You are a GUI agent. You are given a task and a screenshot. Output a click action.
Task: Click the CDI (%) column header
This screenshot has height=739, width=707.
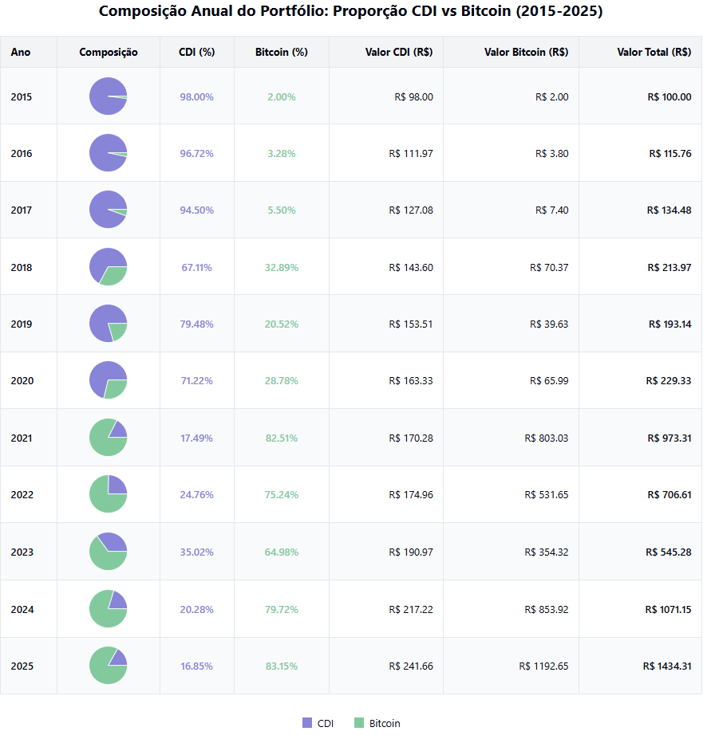click(x=196, y=52)
